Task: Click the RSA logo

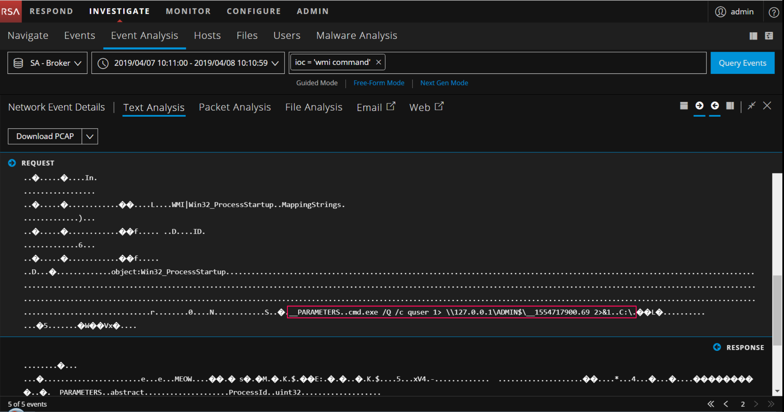Action: coord(11,11)
